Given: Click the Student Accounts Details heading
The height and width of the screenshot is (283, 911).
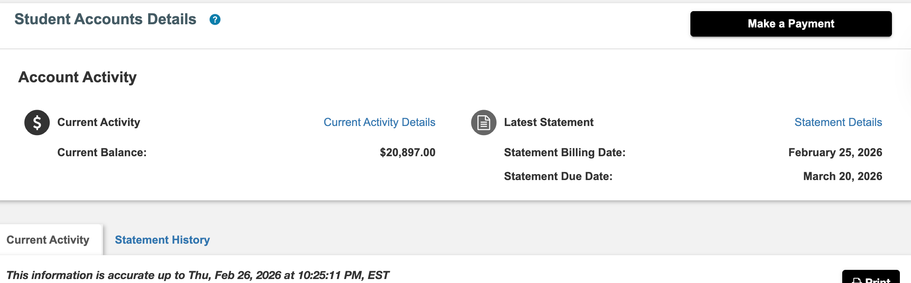Looking at the screenshot, I should 105,19.
